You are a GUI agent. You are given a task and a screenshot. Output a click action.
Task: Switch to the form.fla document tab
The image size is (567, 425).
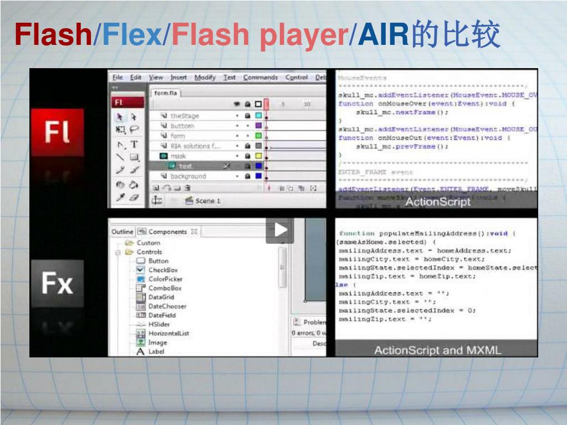166,93
